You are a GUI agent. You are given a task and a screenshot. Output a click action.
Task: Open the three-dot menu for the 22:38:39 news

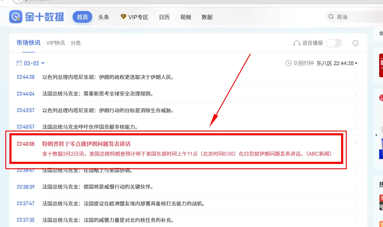click(x=356, y=187)
